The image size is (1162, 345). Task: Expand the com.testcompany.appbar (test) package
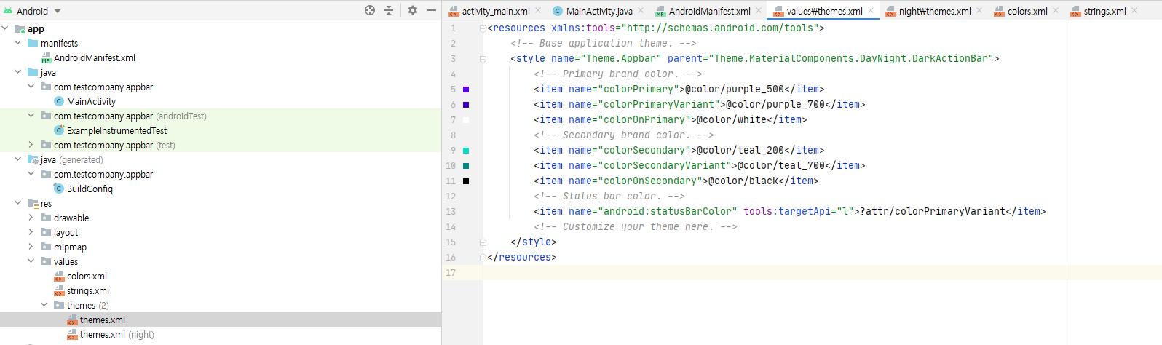[31, 145]
